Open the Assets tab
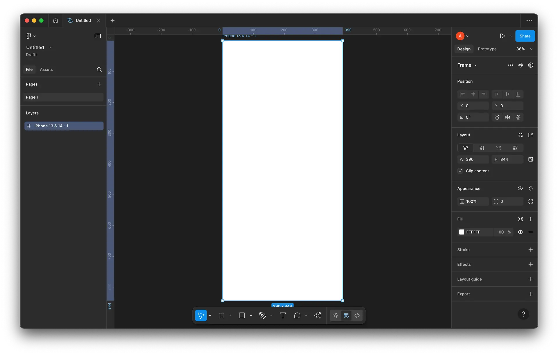The height and width of the screenshot is (355, 558). [46, 69]
